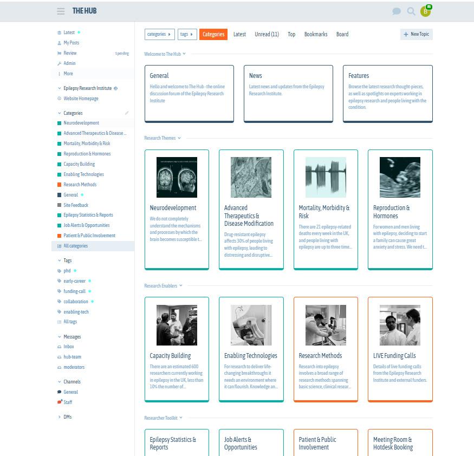Viewport: 474px width, 456px height.
Task: Collapse the Researcher Toolkit section
Action: [x=163, y=418]
